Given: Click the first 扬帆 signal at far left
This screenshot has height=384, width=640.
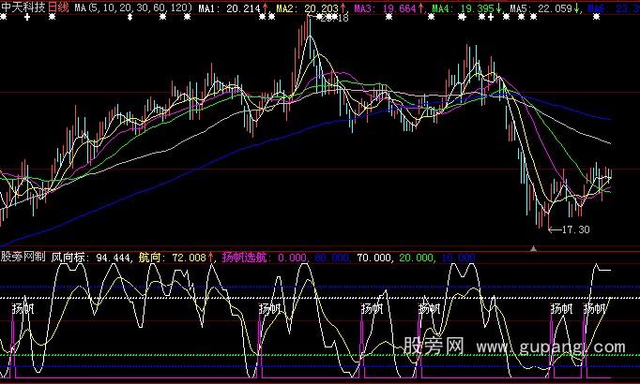Looking at the screenshot, I should coord(23,308).
